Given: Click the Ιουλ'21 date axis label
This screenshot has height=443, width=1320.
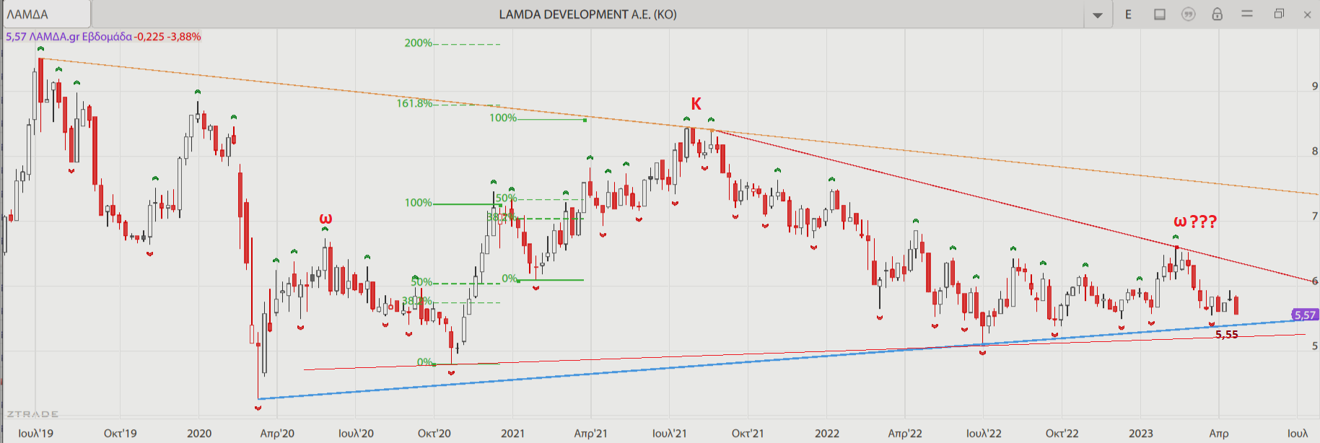Looking at the screenshot, I should click(670, 434).
